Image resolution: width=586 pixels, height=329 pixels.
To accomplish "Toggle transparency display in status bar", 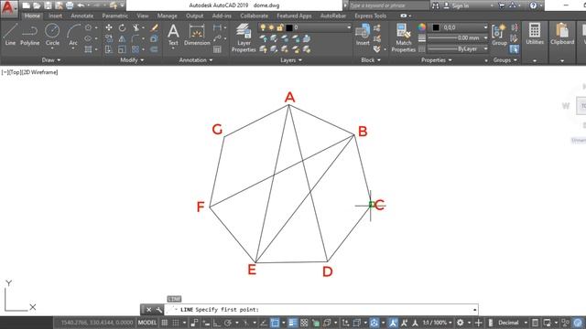I will click(x=304, y=323).
